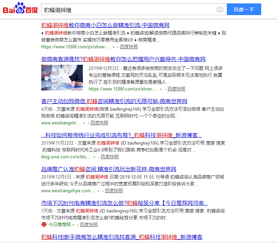Screen dimensions: 277x243
Task: Click snippet text 2019年12月5日
Action: click(56, 177)
